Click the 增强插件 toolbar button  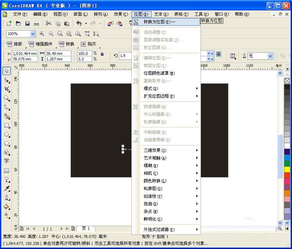click(x=40, y=44)
